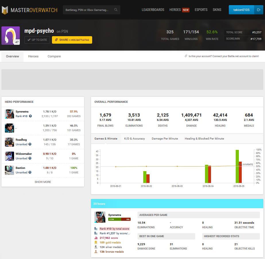The width and height of the screenshot is (265, 259).
Task: Click the Symmetra name in Hero Performance
Action: click(x=22, y=112)
